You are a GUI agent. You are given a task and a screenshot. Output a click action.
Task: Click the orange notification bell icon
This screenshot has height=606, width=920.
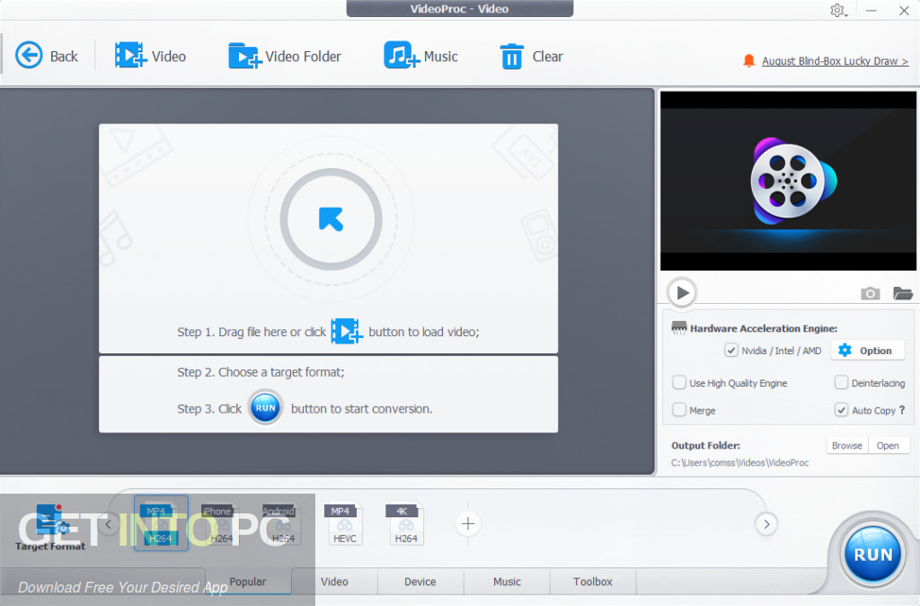point(748,60)
